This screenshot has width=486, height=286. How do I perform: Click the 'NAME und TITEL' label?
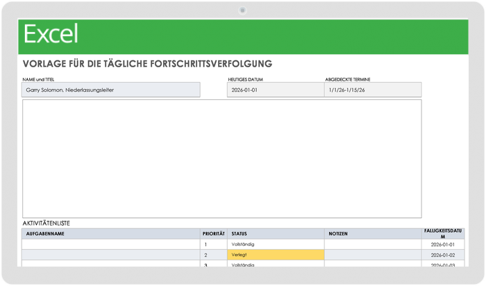[38, 80]
